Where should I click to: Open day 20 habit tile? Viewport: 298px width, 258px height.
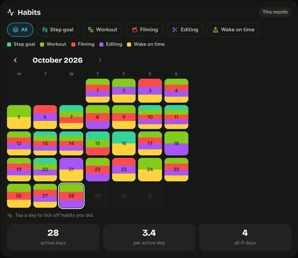(x=45, y=169)
